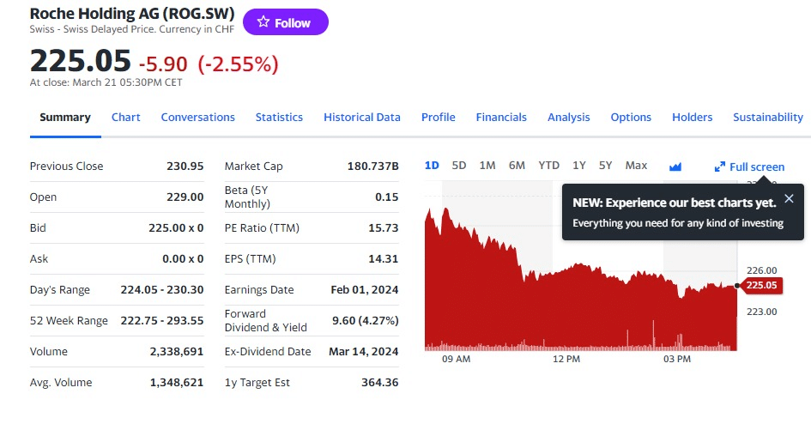
Task: Switch to the Profile tab
Action: pos(438,118)
